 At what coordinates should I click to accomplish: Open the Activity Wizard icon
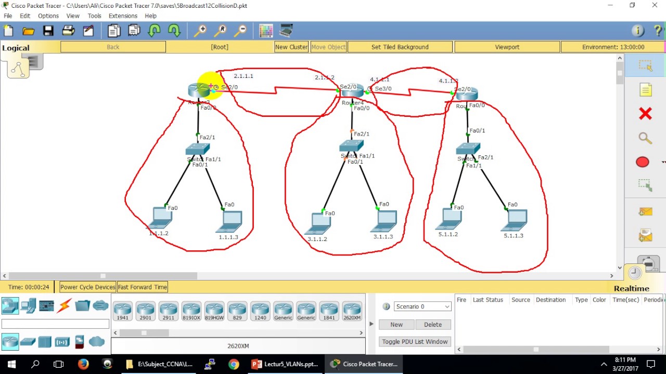point(88,31)
